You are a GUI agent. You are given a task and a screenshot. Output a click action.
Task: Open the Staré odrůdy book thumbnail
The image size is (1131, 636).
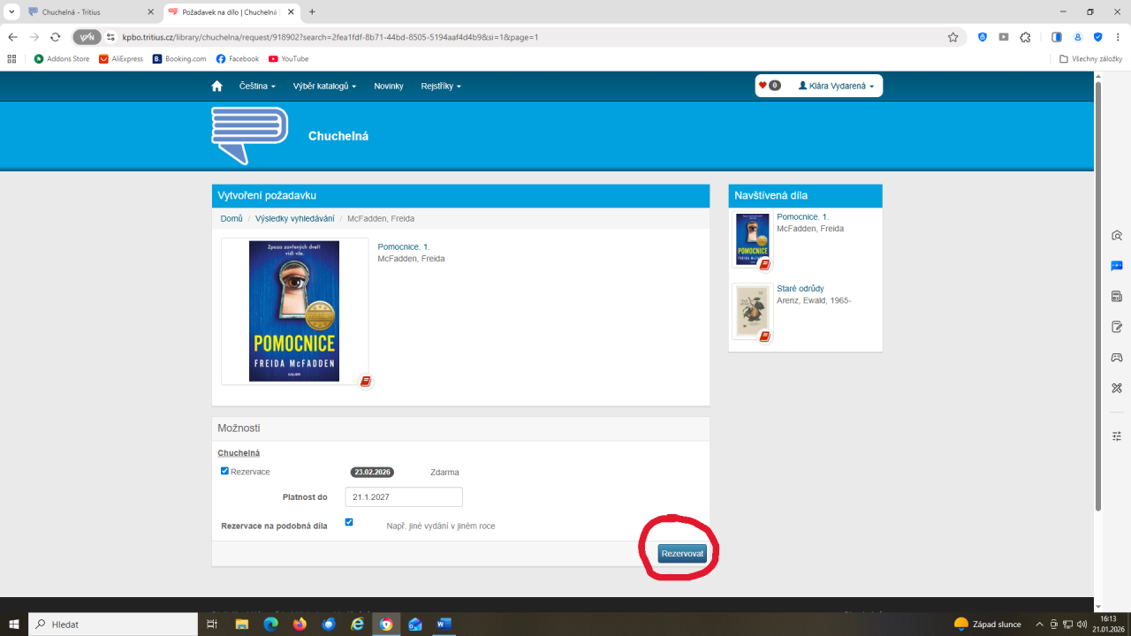(752, 311)
